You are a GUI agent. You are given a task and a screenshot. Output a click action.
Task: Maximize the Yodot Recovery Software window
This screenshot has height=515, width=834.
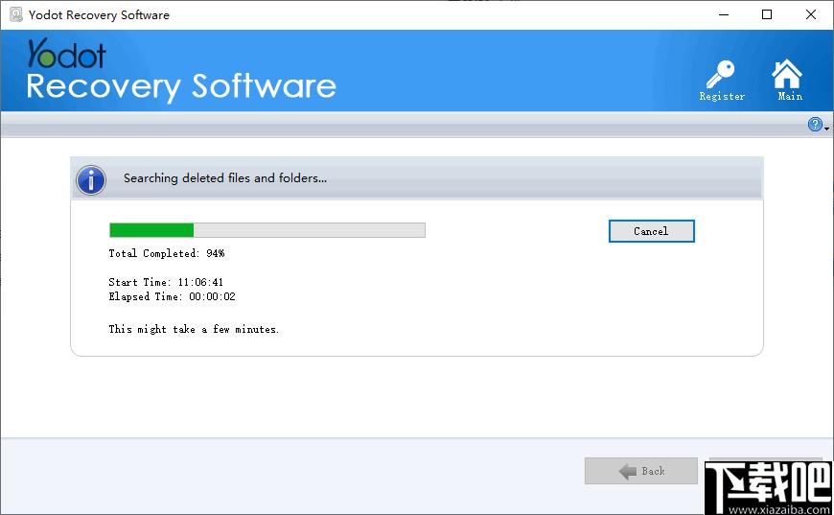[x=767, y=14]
